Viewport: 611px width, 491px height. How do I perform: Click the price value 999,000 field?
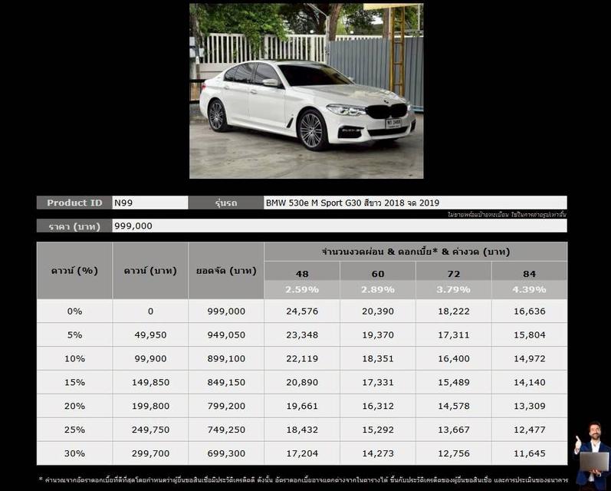click(340, 226)
